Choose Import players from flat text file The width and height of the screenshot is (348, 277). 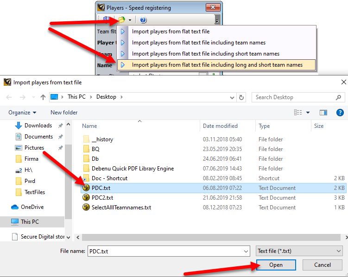171,31
